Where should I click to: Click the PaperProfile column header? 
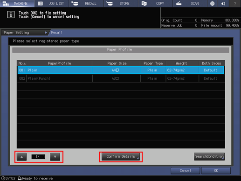(60, 63)
